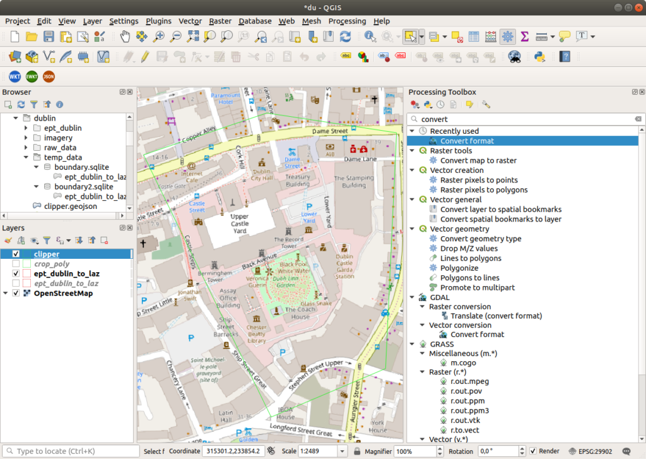Viewport: 646px width, 459px height.
Task: Toggle the Processing Toolbox gear icon
Action: pyautogui.click(x=508, y=37)
